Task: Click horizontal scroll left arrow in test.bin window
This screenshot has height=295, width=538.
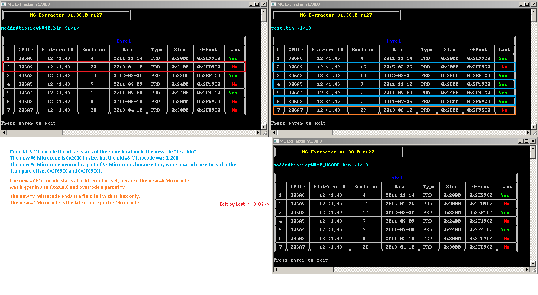Action: pyautogui.click(x=274, y=133)
